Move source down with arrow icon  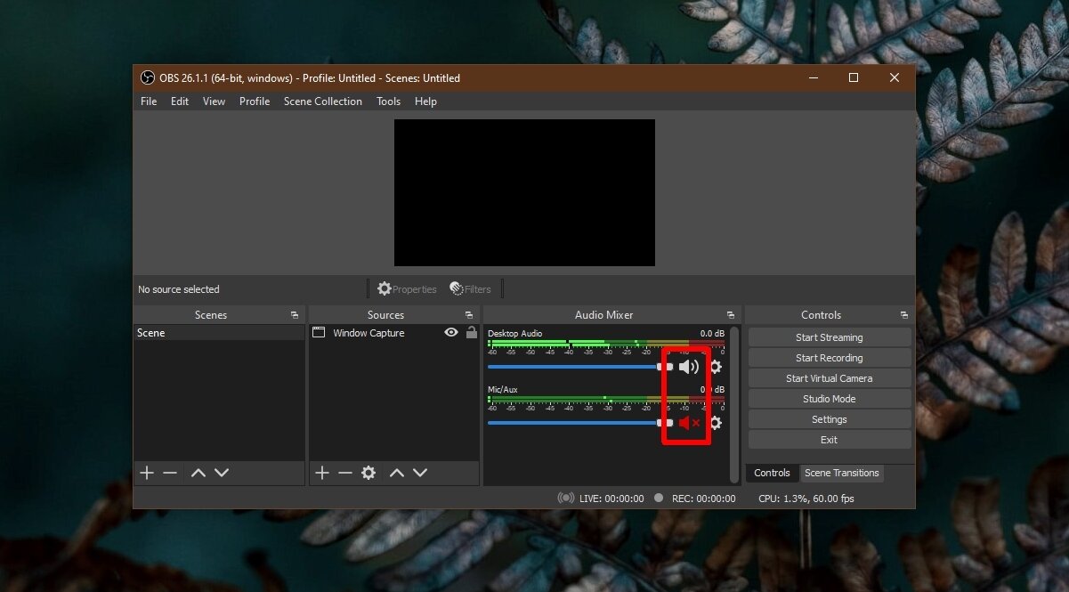[x=420, y=474]
